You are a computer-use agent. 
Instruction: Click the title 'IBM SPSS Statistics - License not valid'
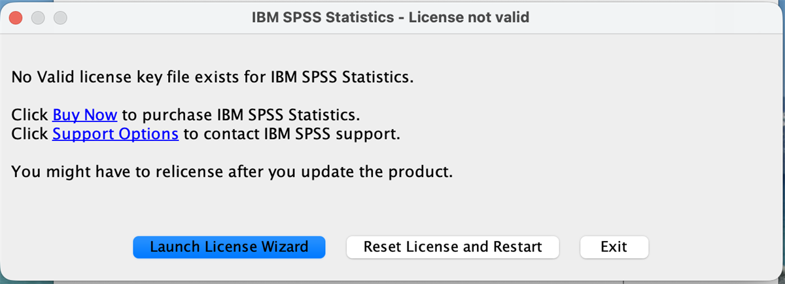click(x=391, y=18)
